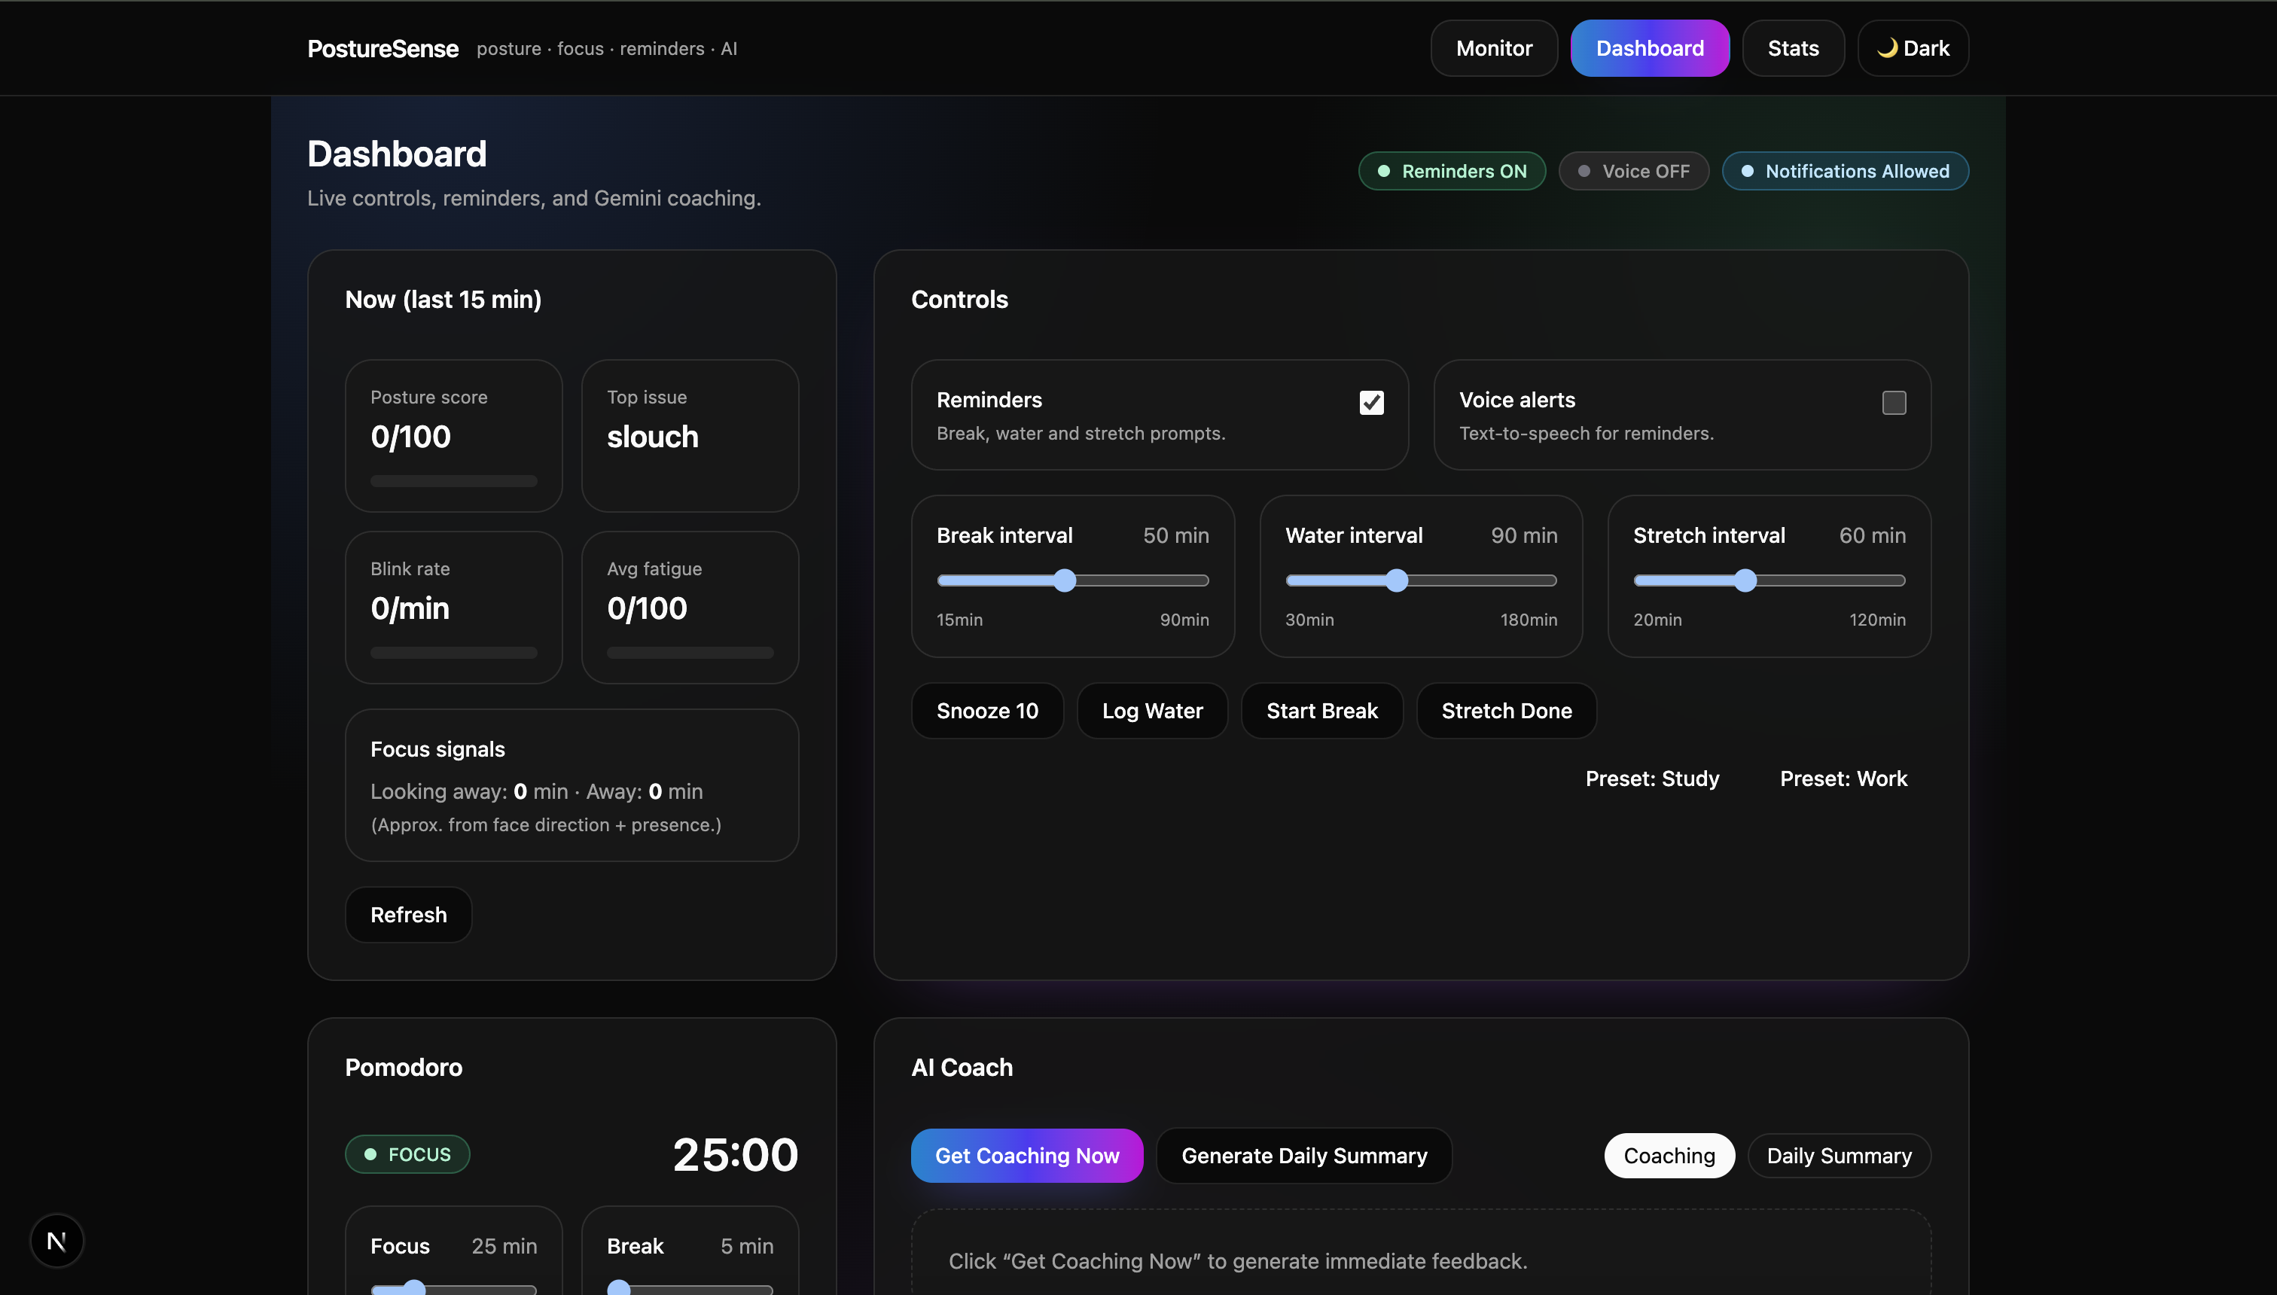Click the Notifications Allowed status pill
The image size is (2277, 1295).
tap(1845, 171)
